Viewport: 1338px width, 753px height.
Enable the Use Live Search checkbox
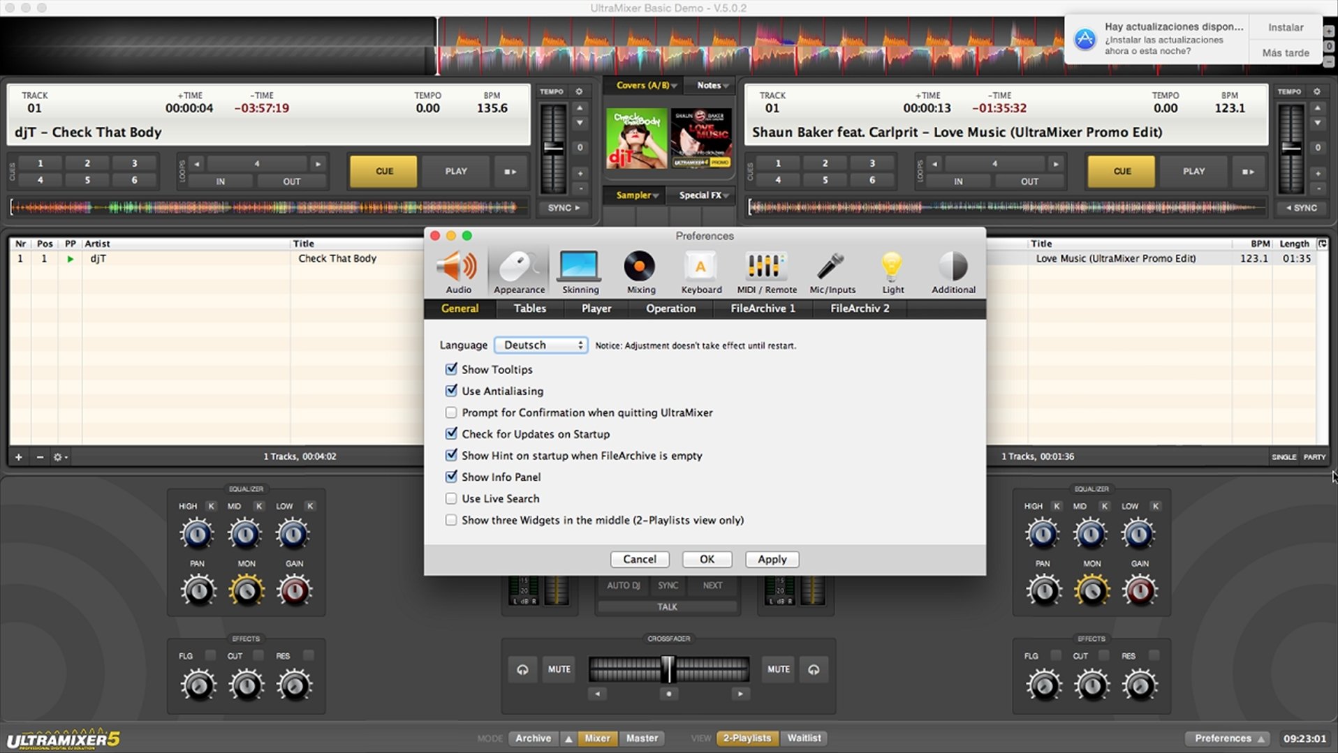451,498
